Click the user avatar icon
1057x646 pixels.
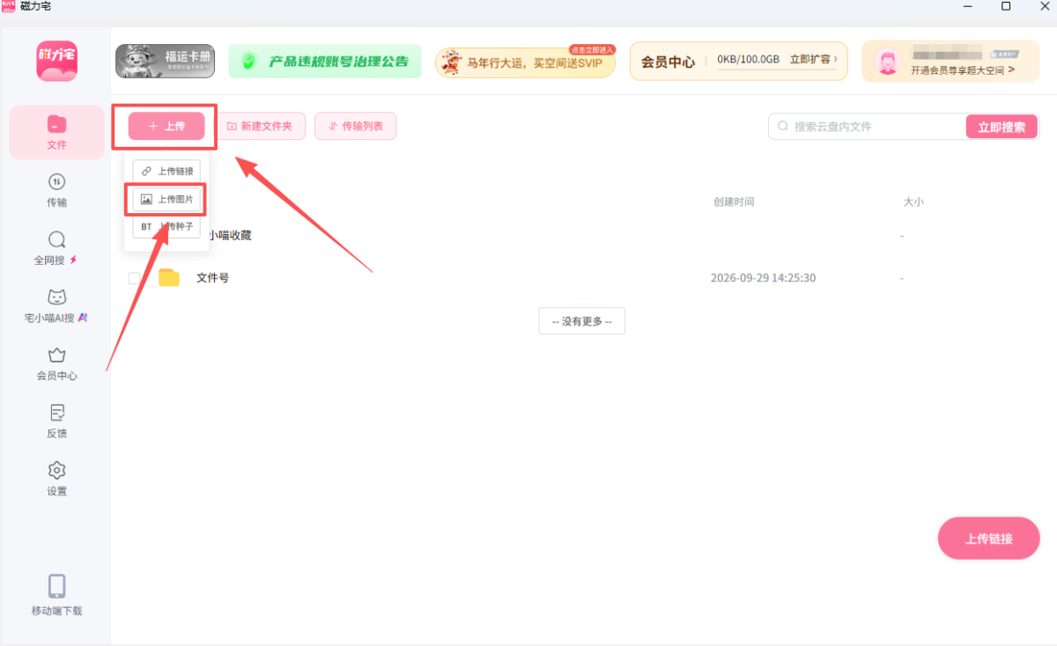point(887,62)
